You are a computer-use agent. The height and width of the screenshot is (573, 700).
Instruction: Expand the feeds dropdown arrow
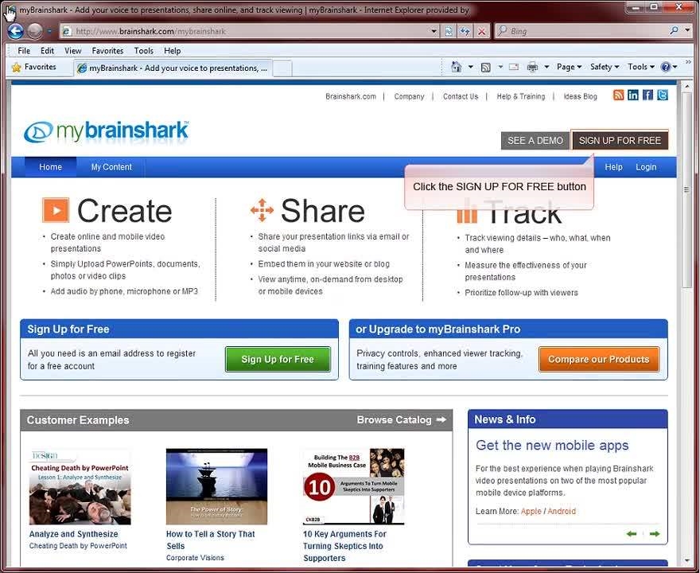(500, 67)
